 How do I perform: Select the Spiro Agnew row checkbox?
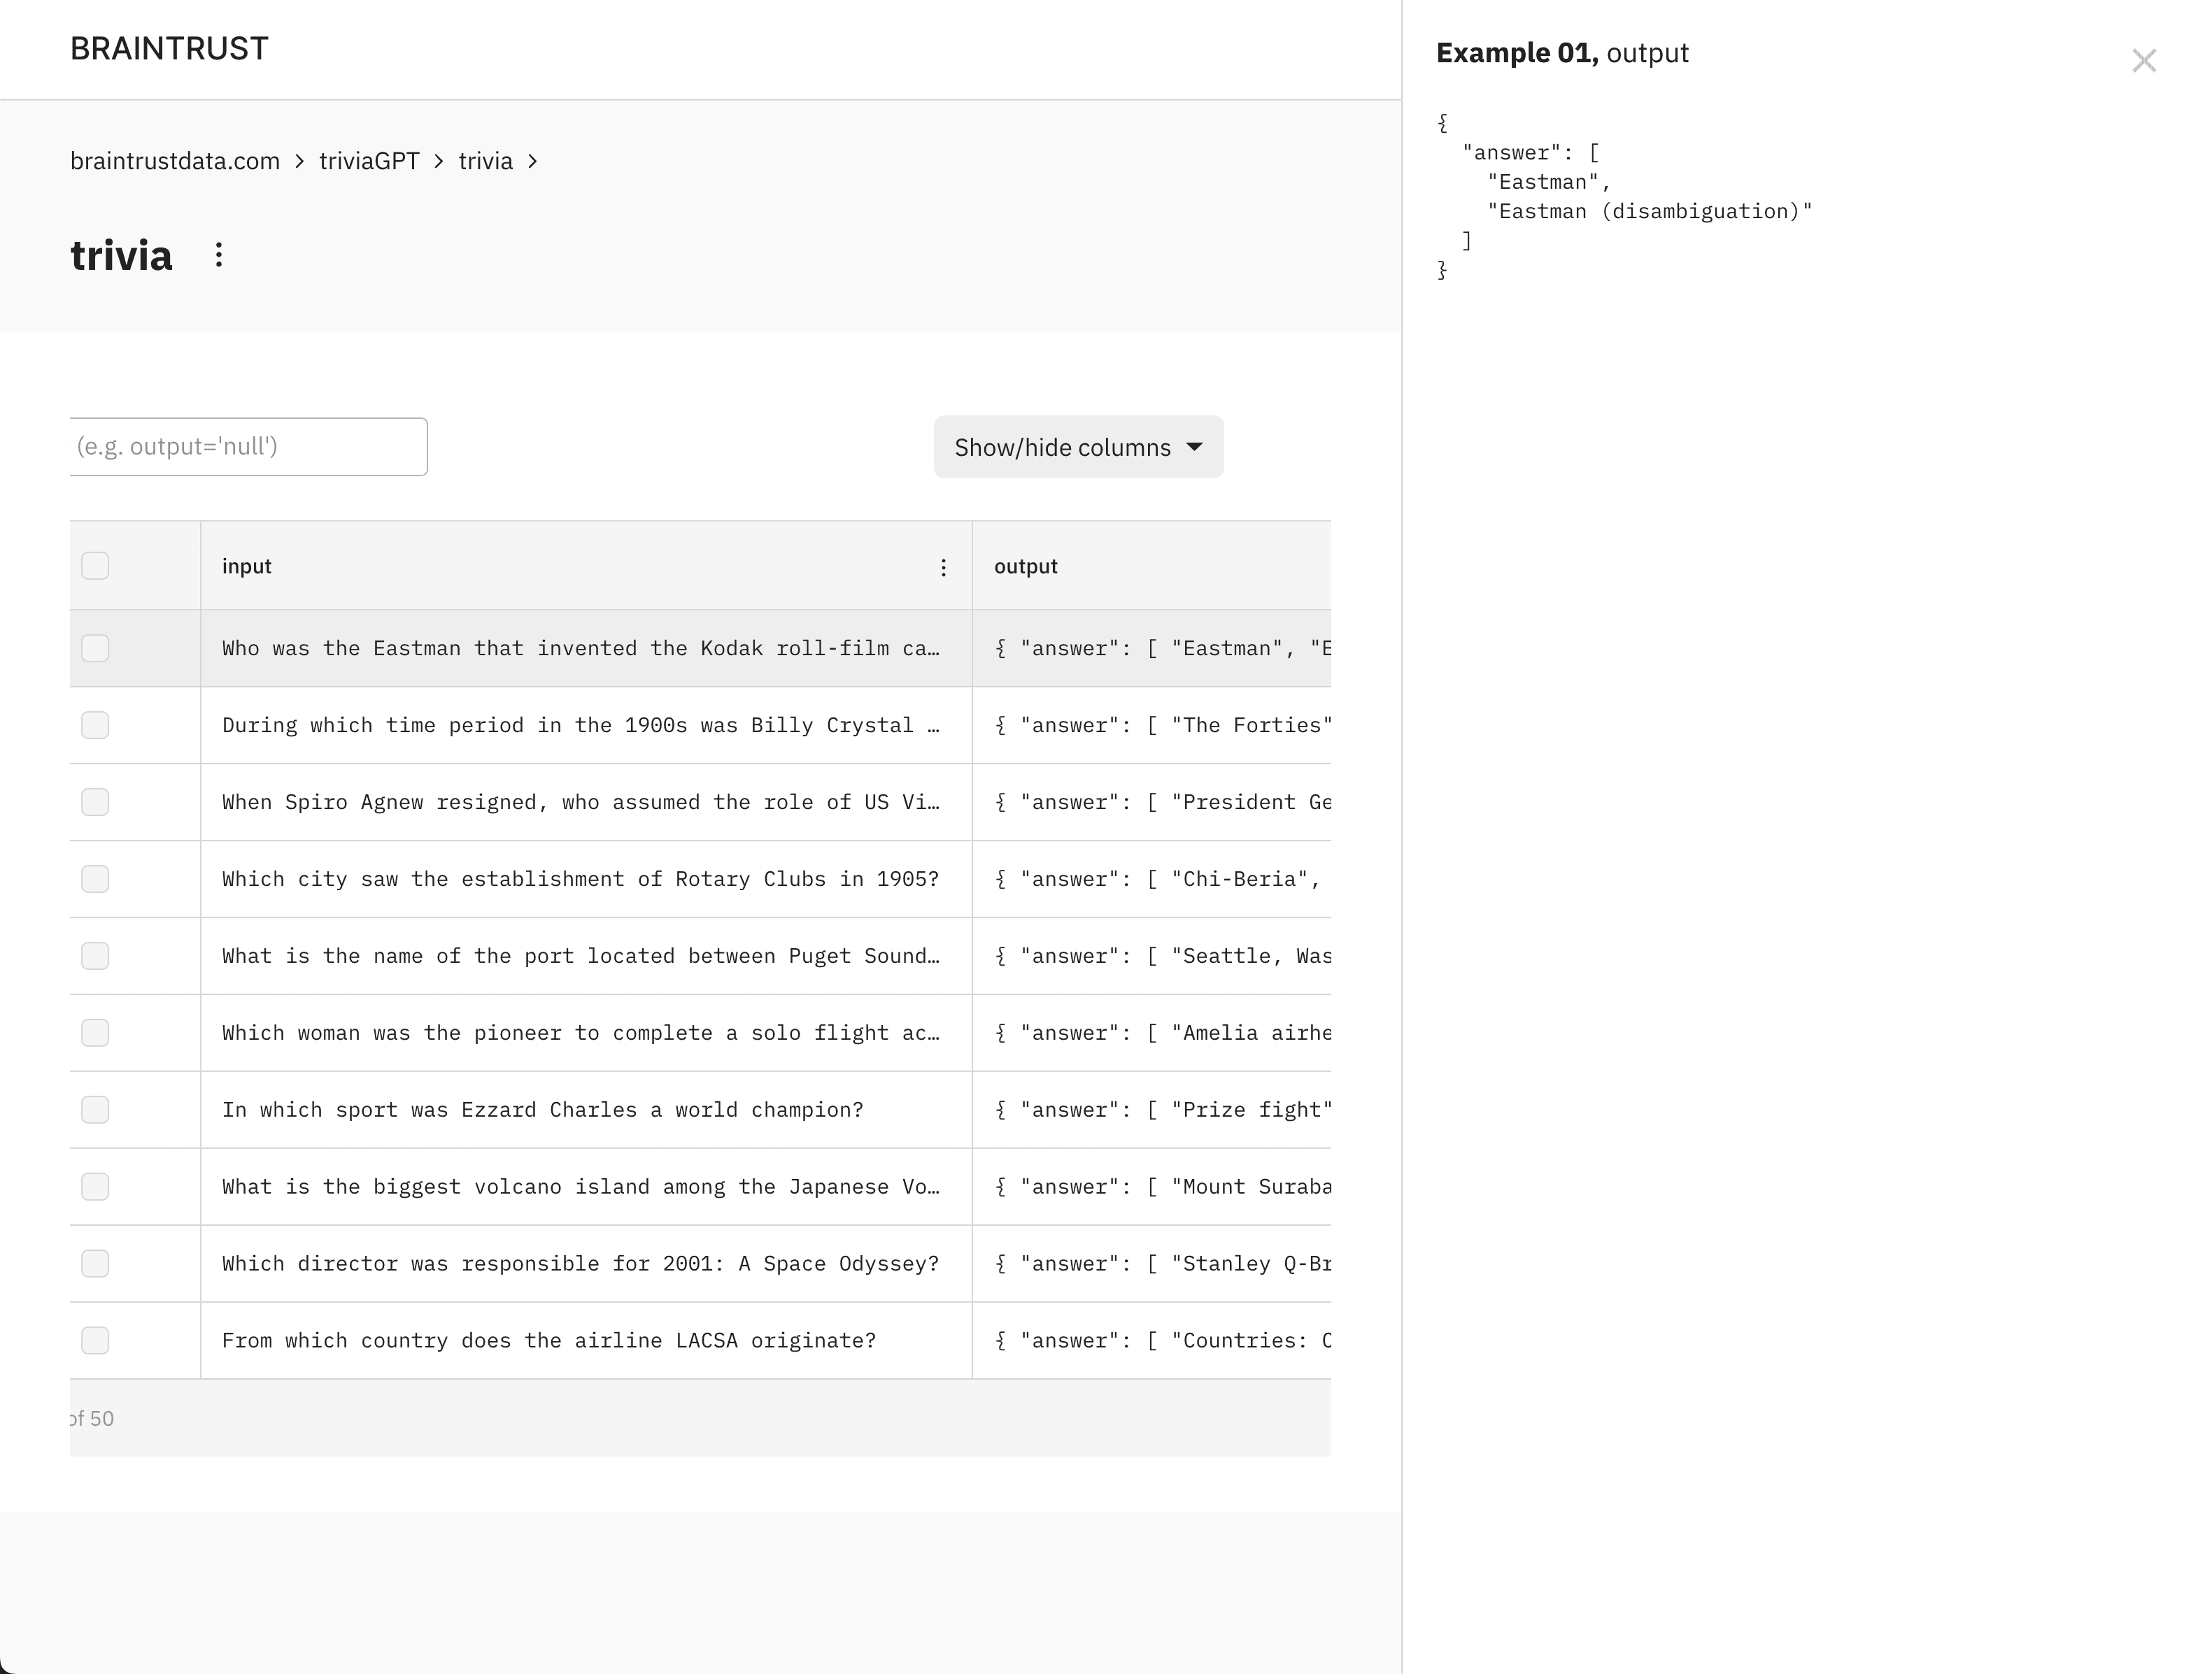click(94, 801)
